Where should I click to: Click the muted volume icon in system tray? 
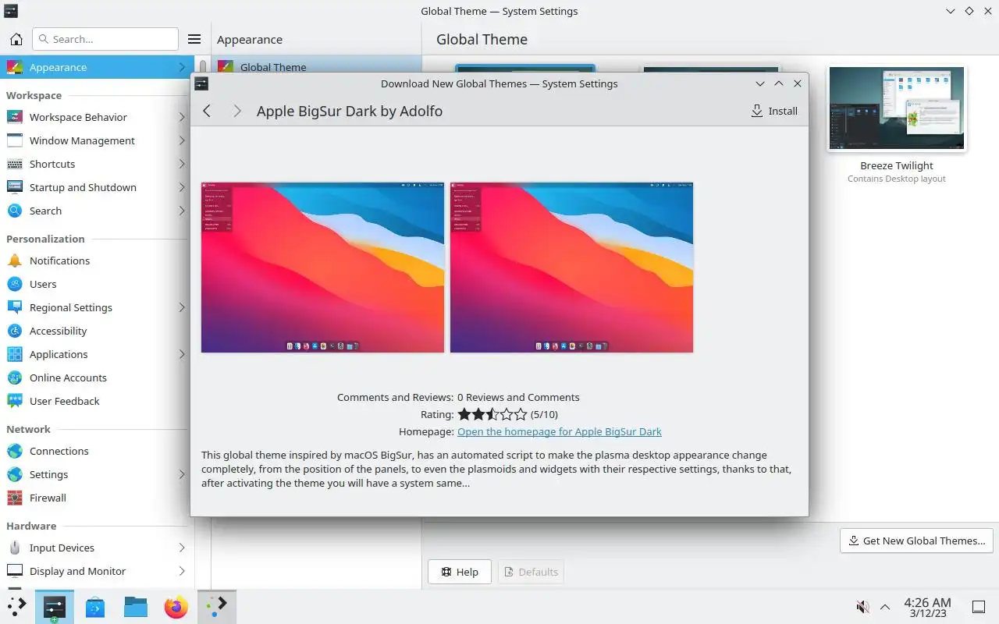point(862,607)
